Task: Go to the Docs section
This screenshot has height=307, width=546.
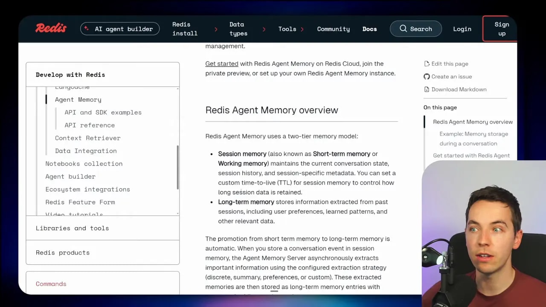Action: point(369,29)
